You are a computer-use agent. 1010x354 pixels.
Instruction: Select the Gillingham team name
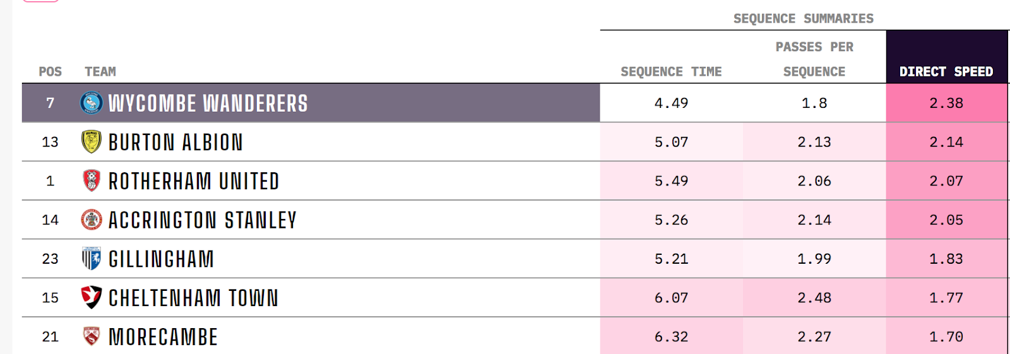point(162,259)
